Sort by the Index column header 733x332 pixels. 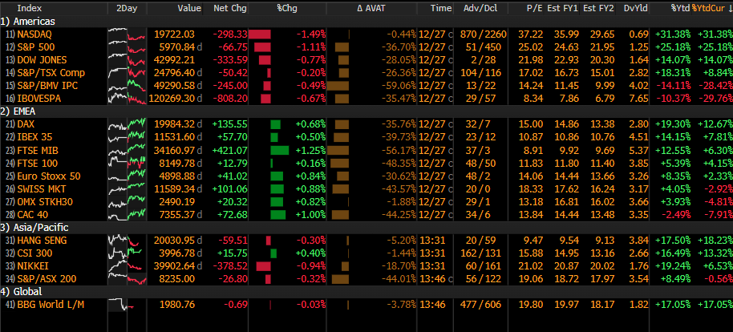[30, 8]
